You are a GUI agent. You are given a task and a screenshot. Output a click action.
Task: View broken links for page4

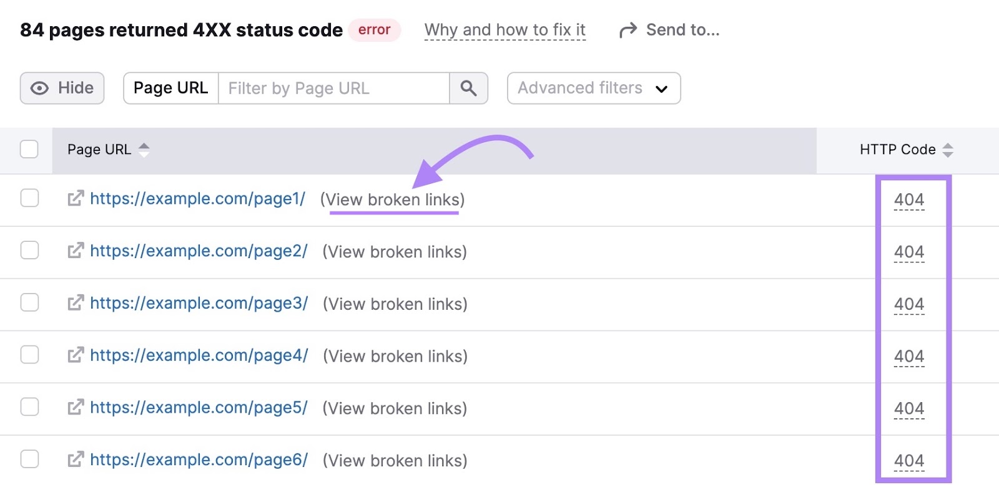click(394, 356)
